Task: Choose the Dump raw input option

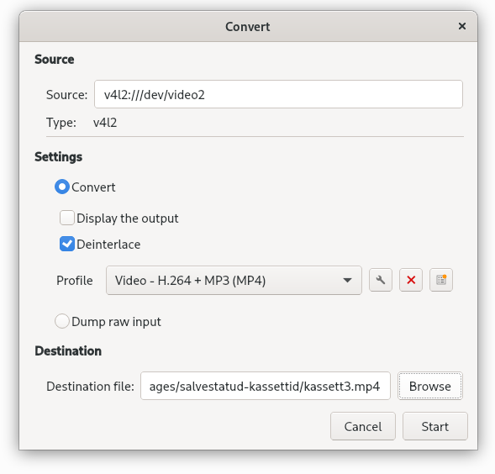Action: point(62,321)
